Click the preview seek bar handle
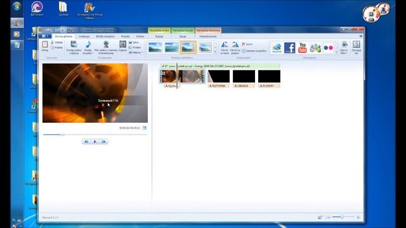The height and width of the screenshot is (228, 406). pyautogui.click(x=63, y=134)
